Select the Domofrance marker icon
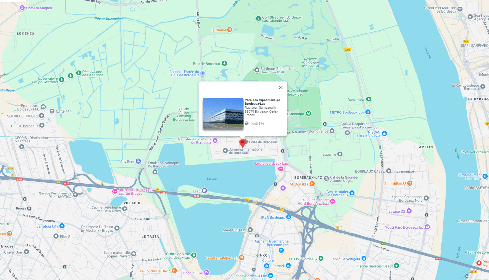This screenshot has height=280, width=489. 332,131
